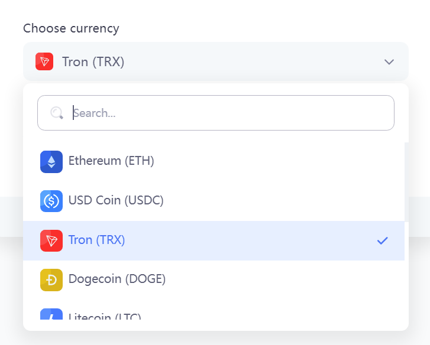
Task: Click the USD Coin dollar icon
Action: click(51, 201)
